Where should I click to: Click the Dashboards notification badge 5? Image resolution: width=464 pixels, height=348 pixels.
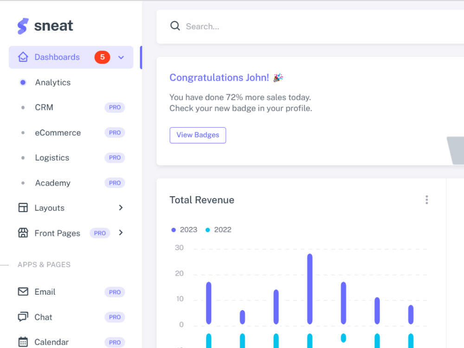coord(103,57)
